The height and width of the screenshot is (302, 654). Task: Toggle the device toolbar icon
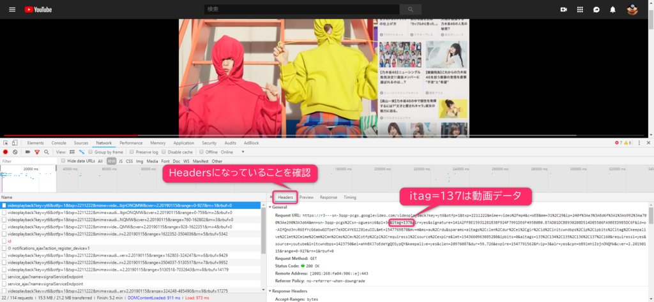click(x=15, y=143)
